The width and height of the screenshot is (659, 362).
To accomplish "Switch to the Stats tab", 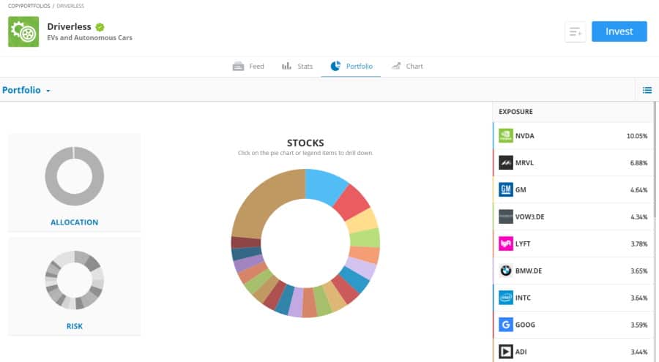I will [297, 67].
